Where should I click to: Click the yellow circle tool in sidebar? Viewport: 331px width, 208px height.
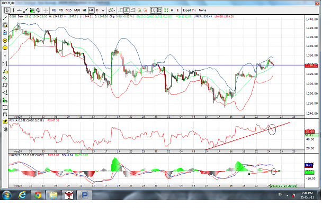coord(5,40)
